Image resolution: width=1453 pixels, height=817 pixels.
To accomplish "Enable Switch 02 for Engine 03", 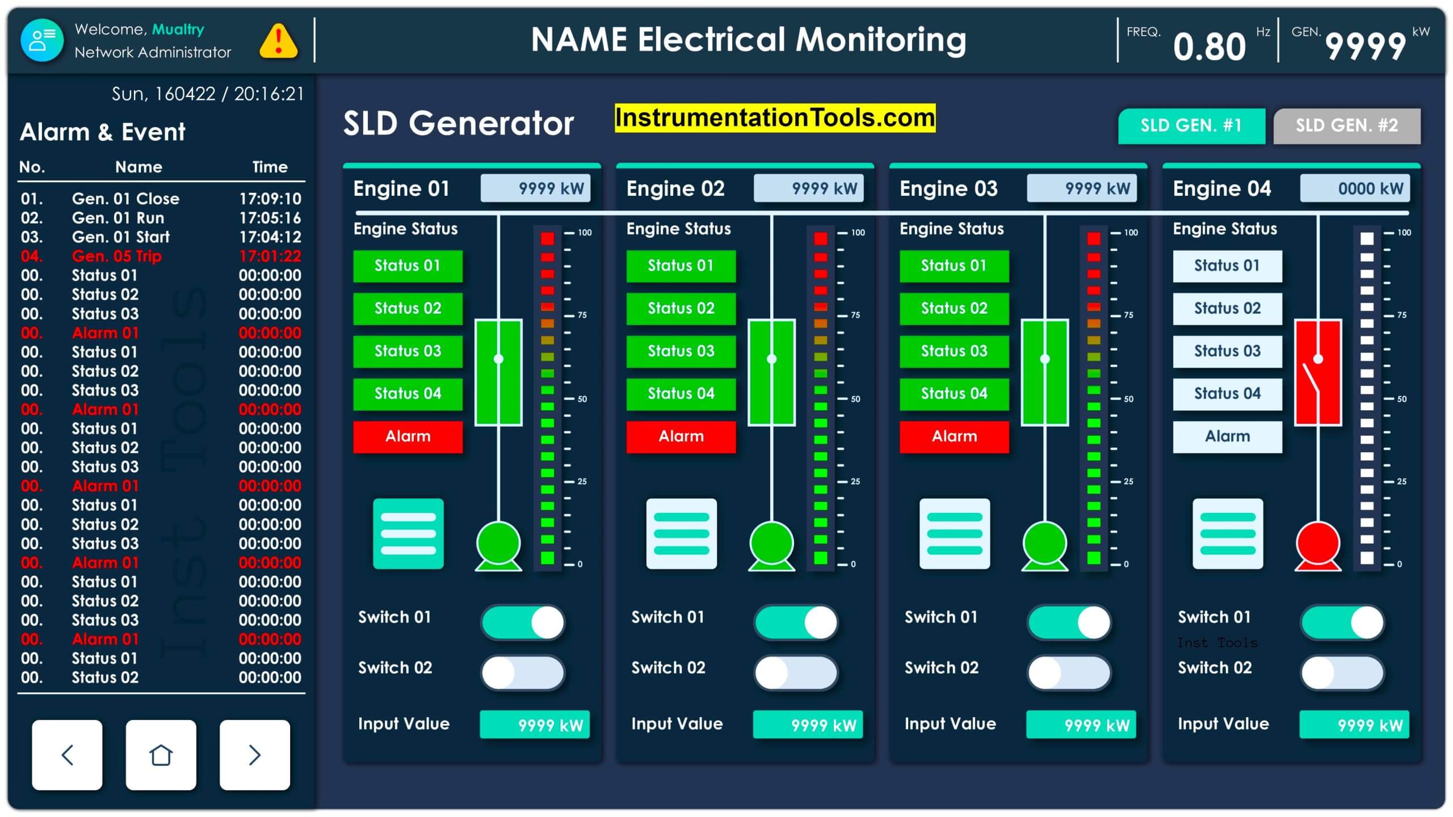I will [1069, 673].
